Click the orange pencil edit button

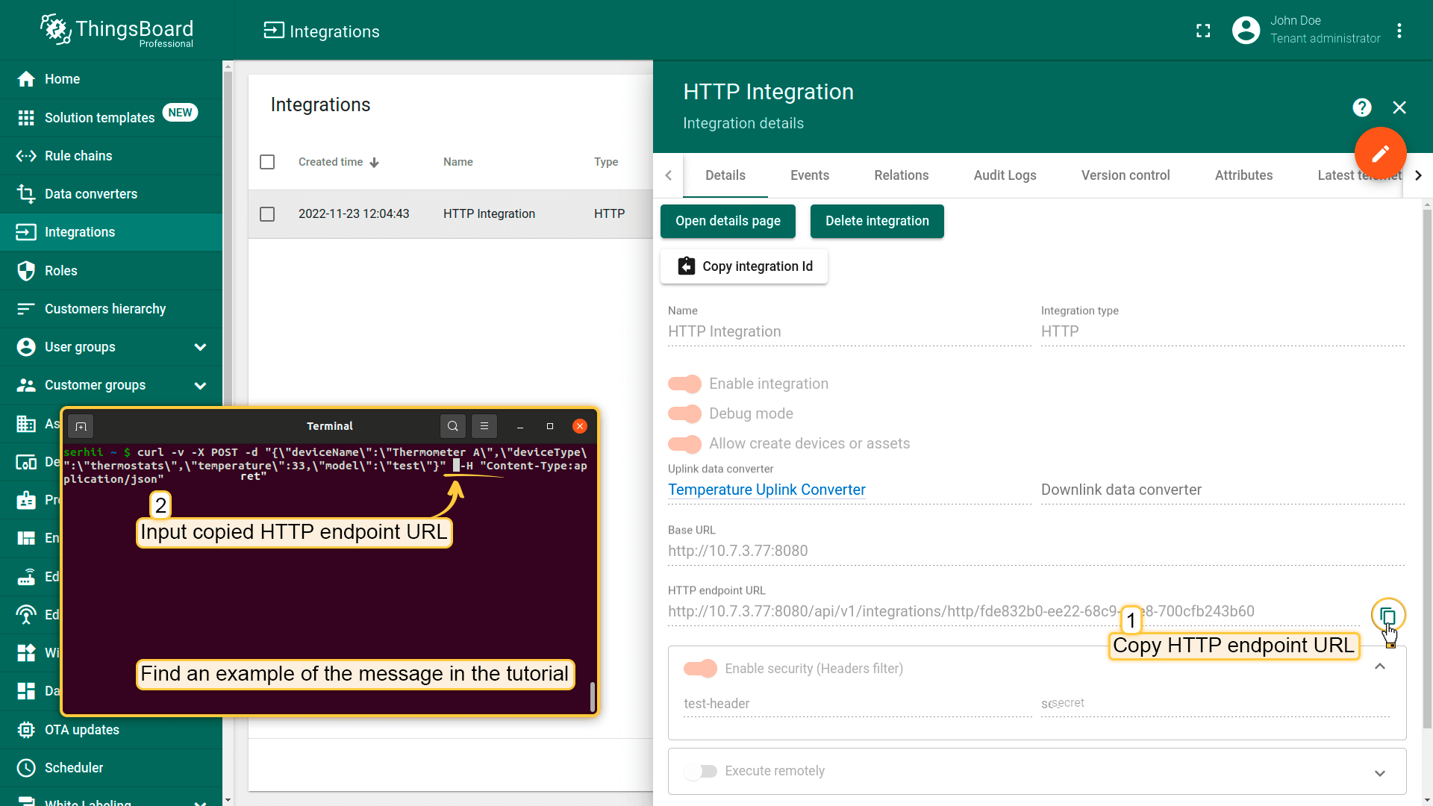coord(1380,153)
